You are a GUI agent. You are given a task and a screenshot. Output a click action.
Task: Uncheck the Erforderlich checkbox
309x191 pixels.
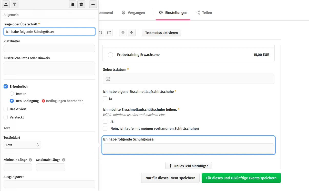[x=6, y=87]
